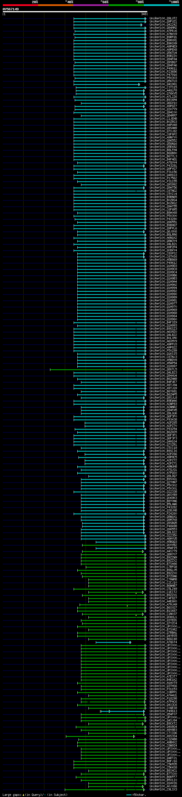Open hit UniRef100_Q9FUZ1

[x=164, y=21]
